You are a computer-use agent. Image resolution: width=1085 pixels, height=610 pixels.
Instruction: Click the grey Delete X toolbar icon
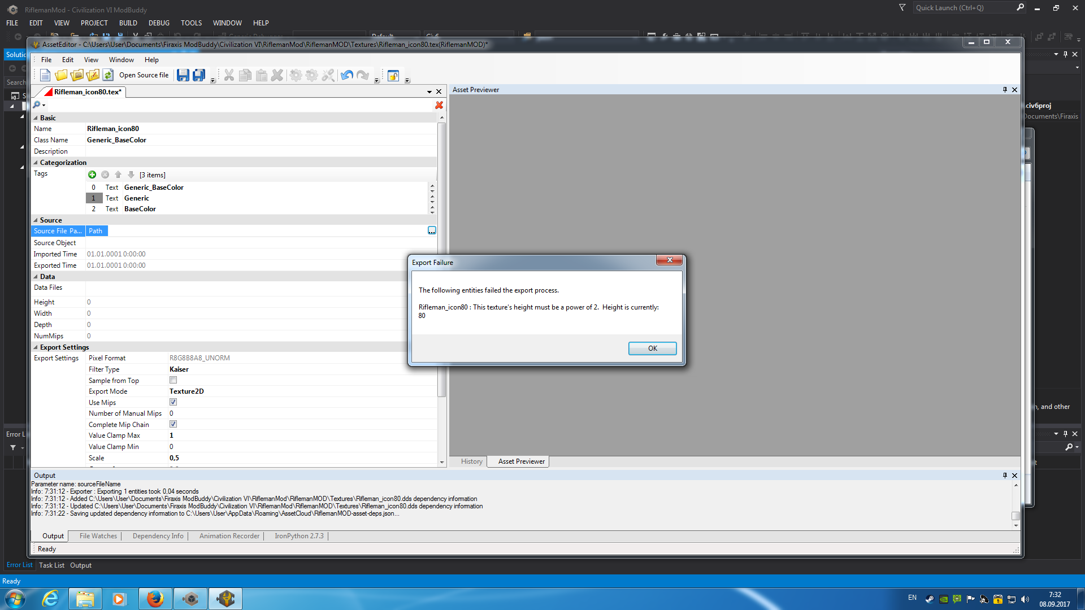coord(277,75)
